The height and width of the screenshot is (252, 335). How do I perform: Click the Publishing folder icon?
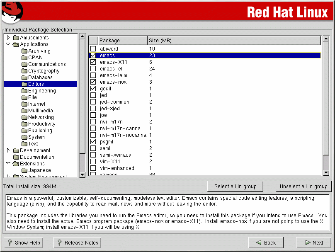pos(24,131)
